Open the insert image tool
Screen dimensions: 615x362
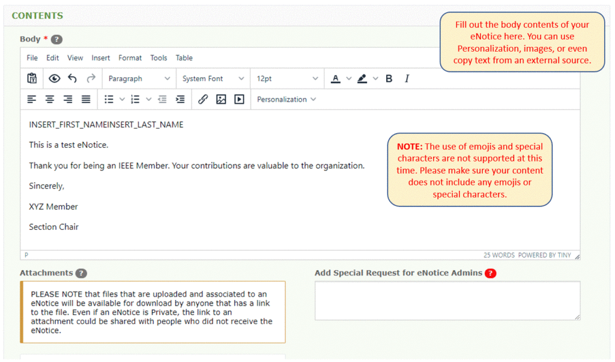pos(220,99)
